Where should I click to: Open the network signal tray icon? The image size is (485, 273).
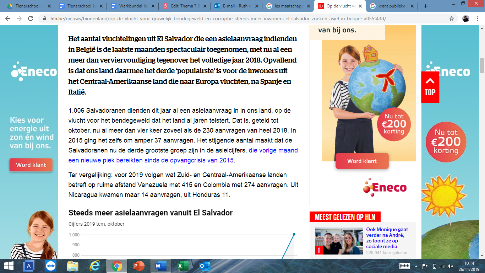pyautogui.click(x=442, y=266)
